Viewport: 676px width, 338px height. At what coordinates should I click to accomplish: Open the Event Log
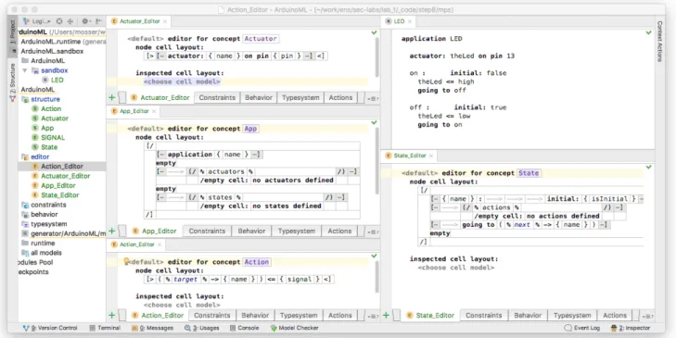click(582, 328)
